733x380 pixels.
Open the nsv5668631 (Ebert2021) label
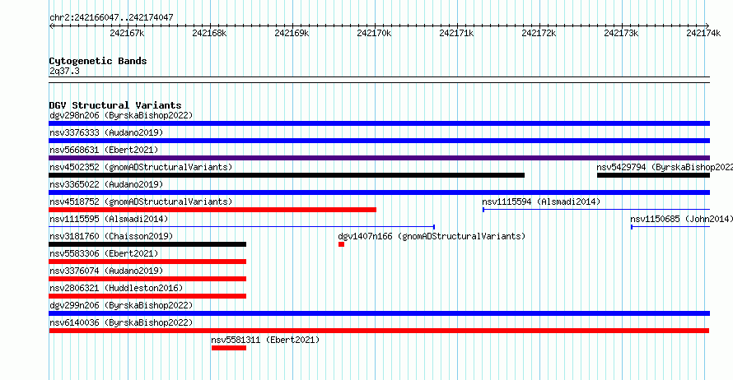point(104,150)
